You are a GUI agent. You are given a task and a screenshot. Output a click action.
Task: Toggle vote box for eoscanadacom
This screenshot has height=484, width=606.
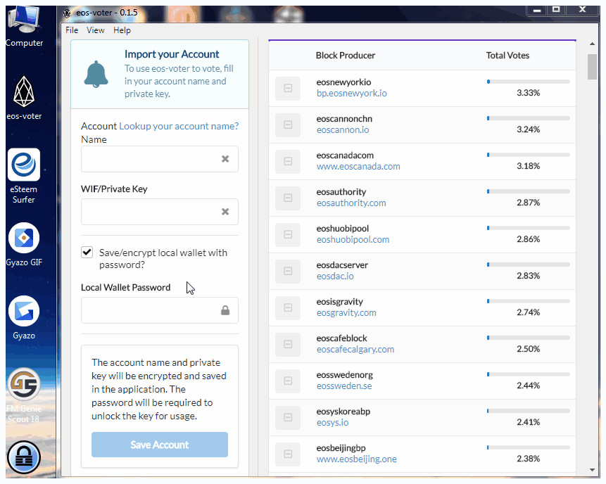[x=288, y=161]
